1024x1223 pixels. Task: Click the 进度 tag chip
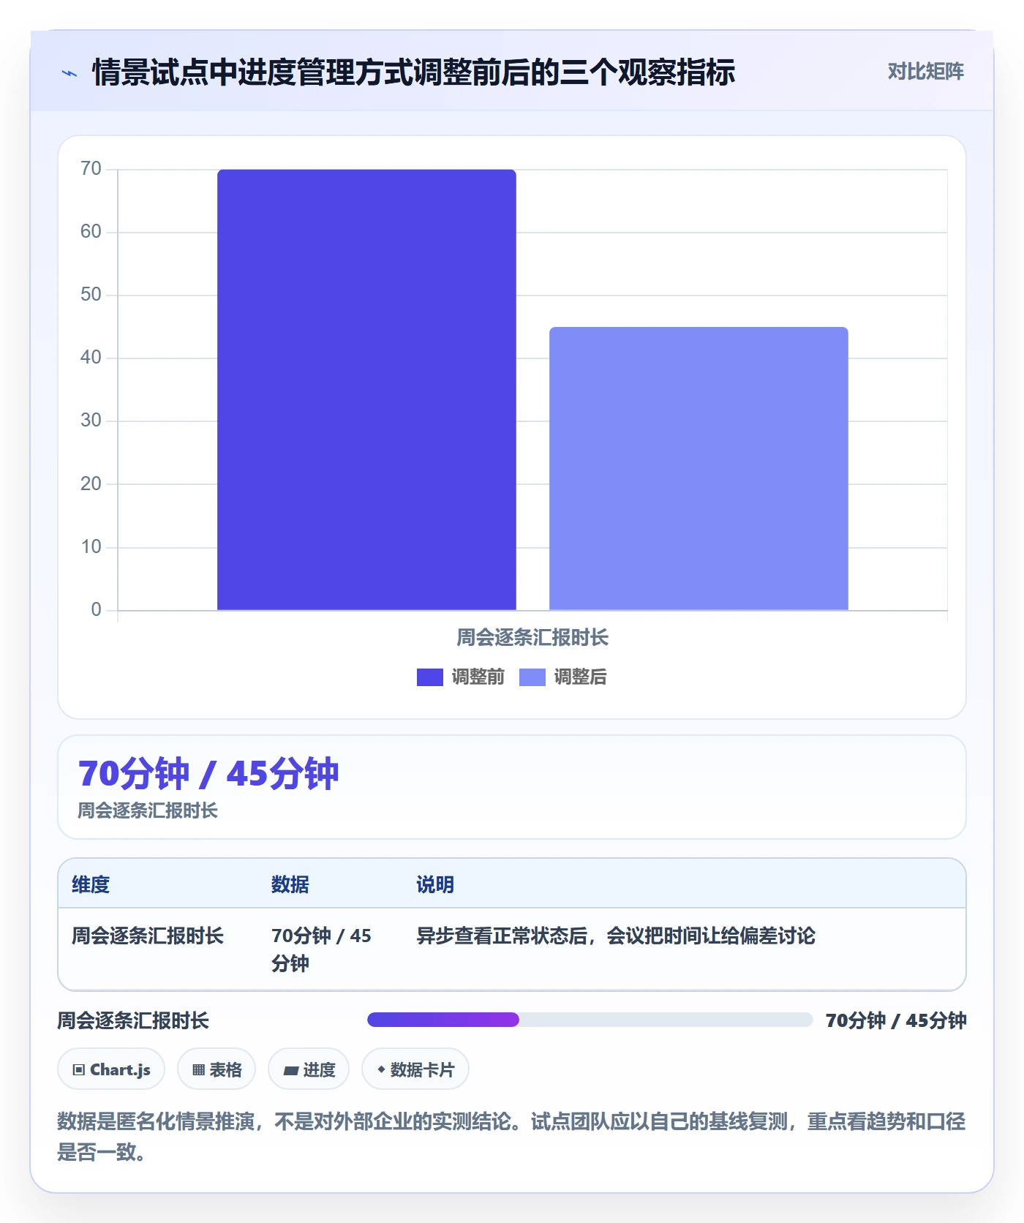pos(309,1069)
